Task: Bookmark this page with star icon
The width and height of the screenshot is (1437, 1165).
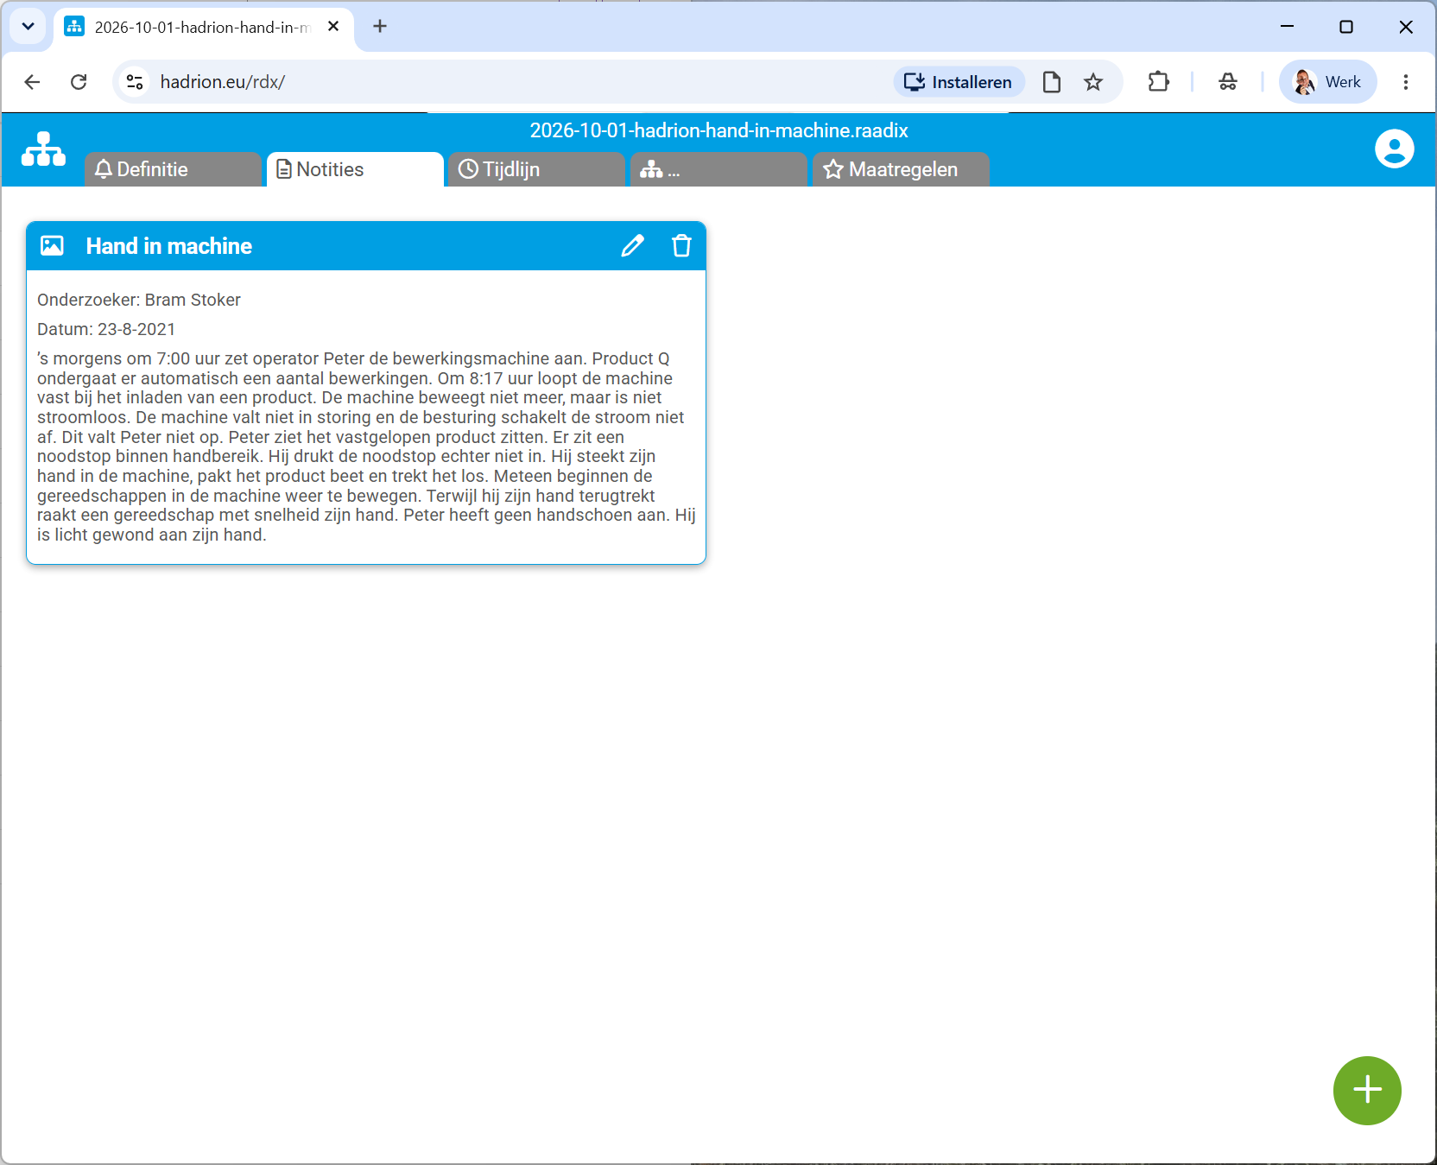Action: (1093, 82)
